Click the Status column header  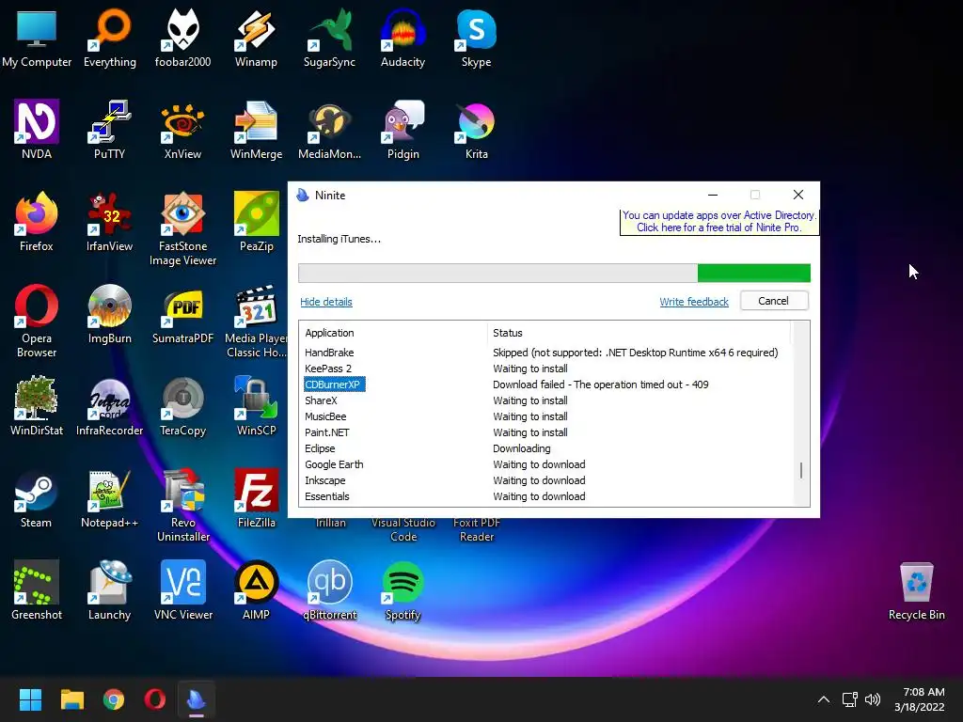point(639,333)
